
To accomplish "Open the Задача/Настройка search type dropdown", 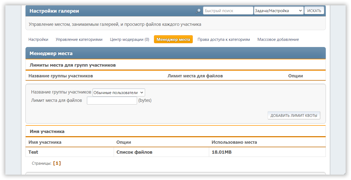I will click(x=279, y=11).
